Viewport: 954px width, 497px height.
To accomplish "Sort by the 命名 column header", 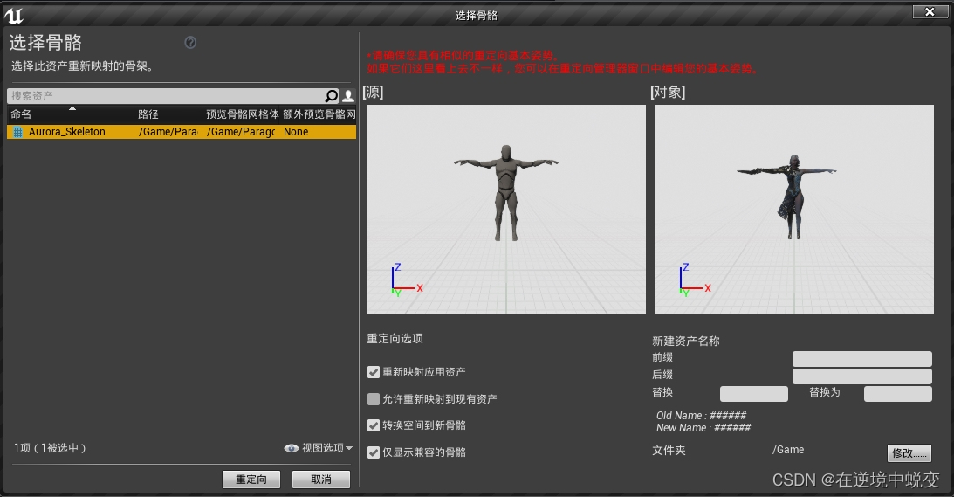I will pos(70,114).
